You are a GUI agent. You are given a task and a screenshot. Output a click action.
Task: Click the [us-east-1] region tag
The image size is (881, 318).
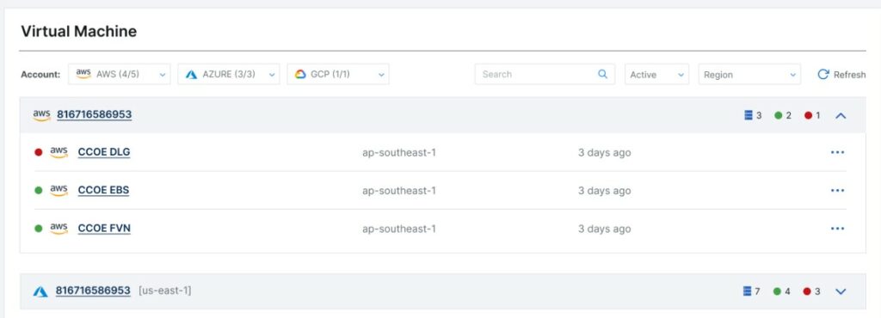(x=164, y=290)
